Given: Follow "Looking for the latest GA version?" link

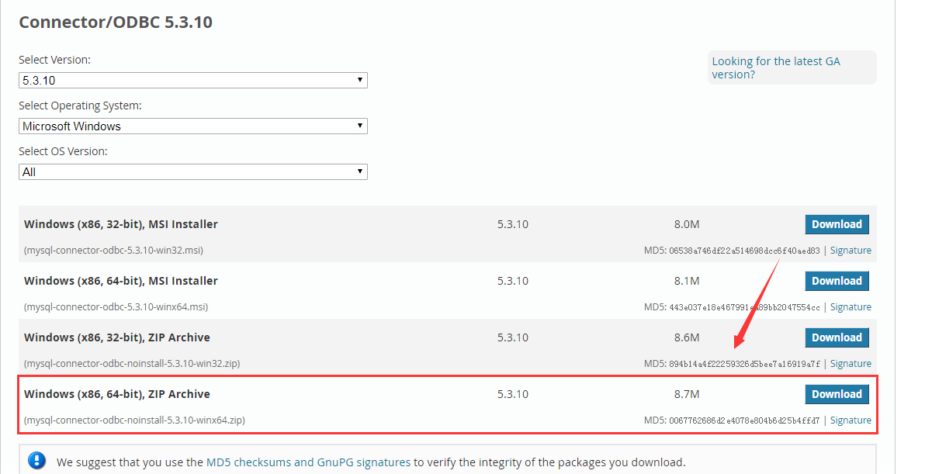Looking at the screenshot, I should (776, 67).
